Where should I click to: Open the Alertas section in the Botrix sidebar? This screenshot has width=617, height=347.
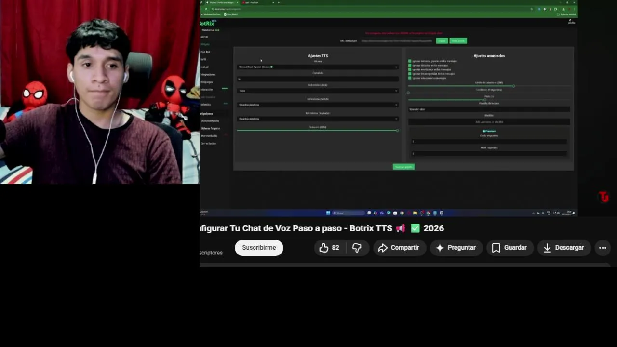point(204,37)
